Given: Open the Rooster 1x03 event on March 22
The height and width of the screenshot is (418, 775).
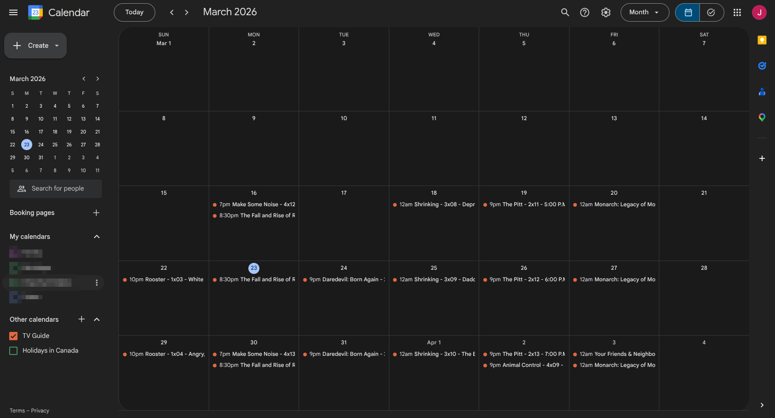Looking at the screenshot, I should pyautogui.click(x=164, y=279).
